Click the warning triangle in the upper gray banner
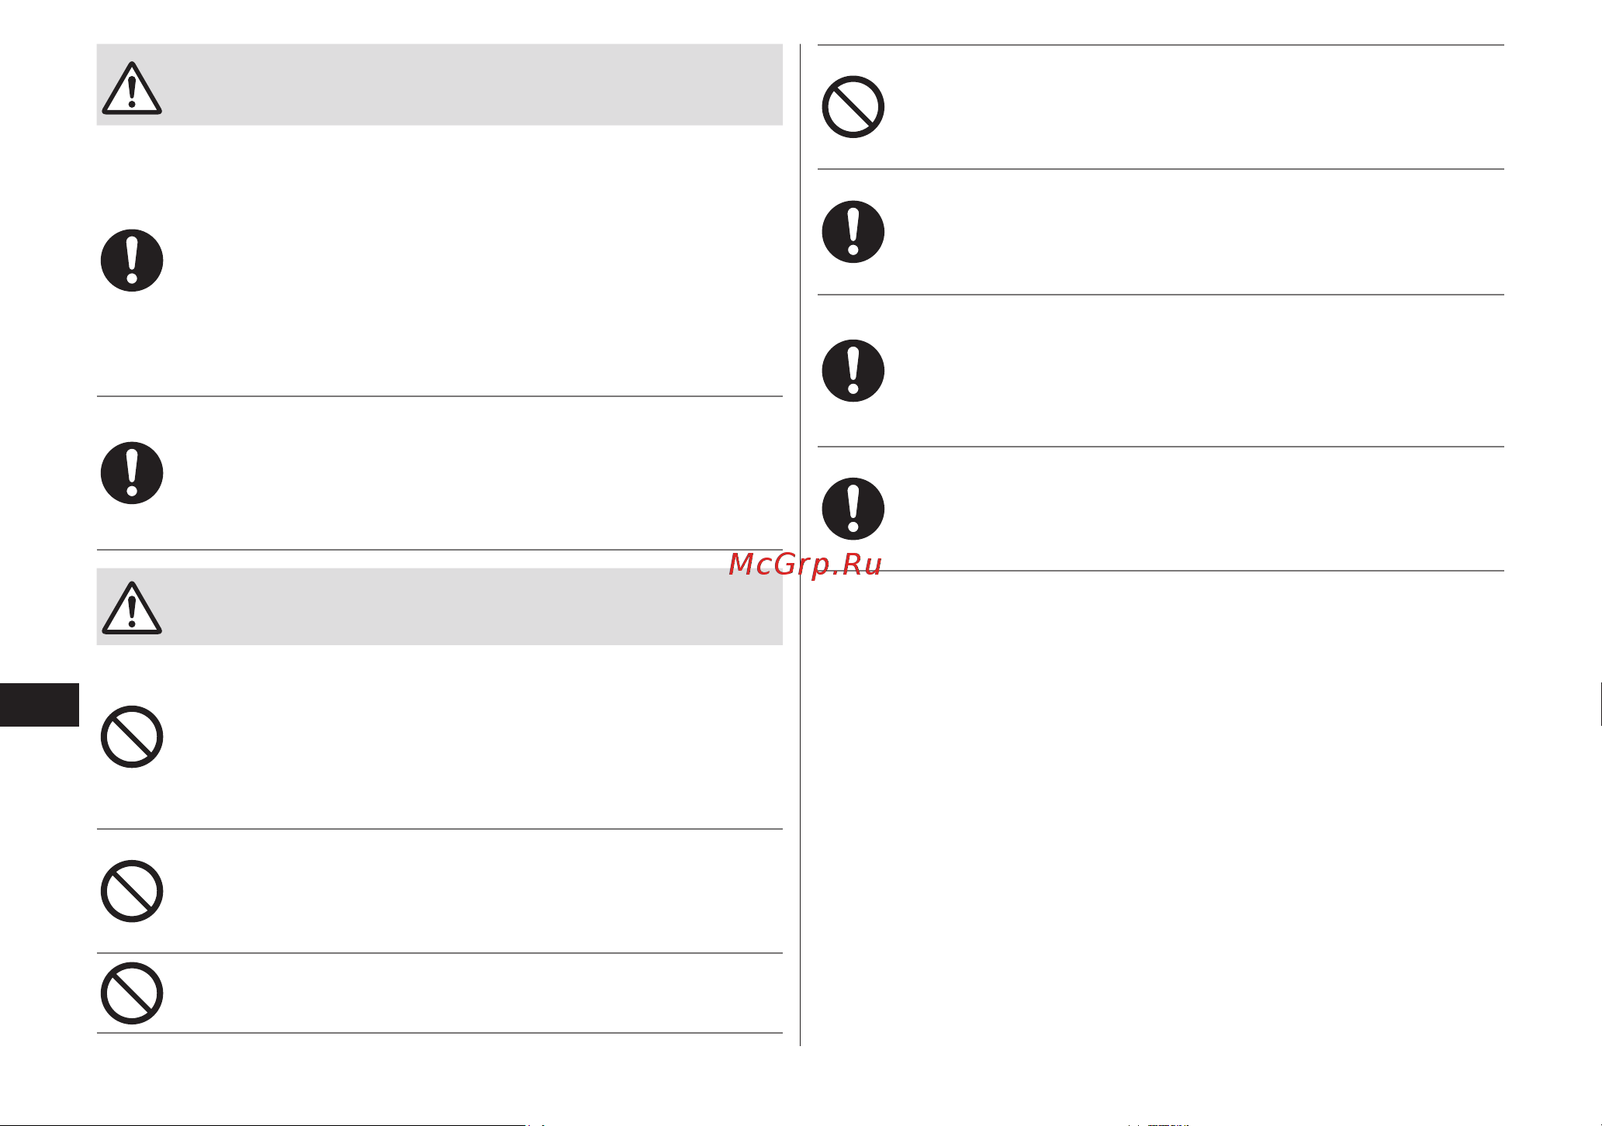1602x1126 pixels. click(132, 88)
